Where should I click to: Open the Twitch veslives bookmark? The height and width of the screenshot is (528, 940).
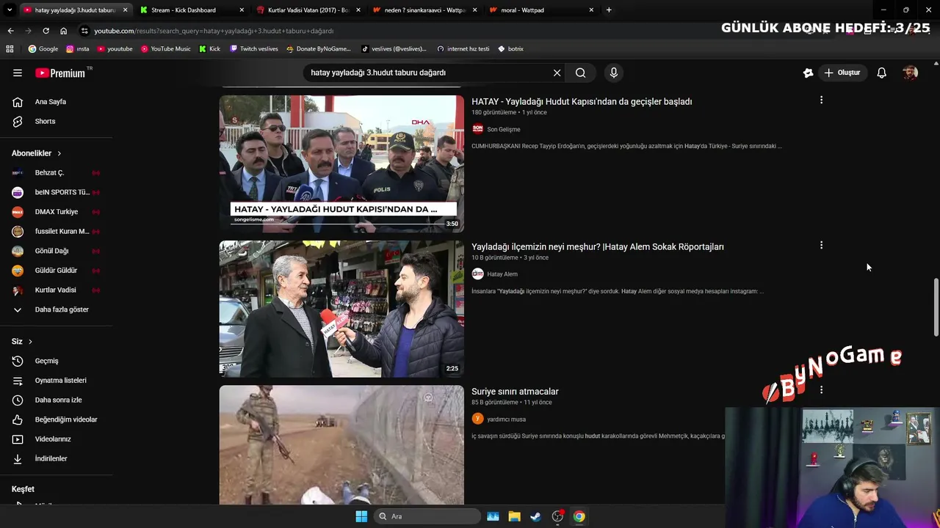click(x=254, y=48)
